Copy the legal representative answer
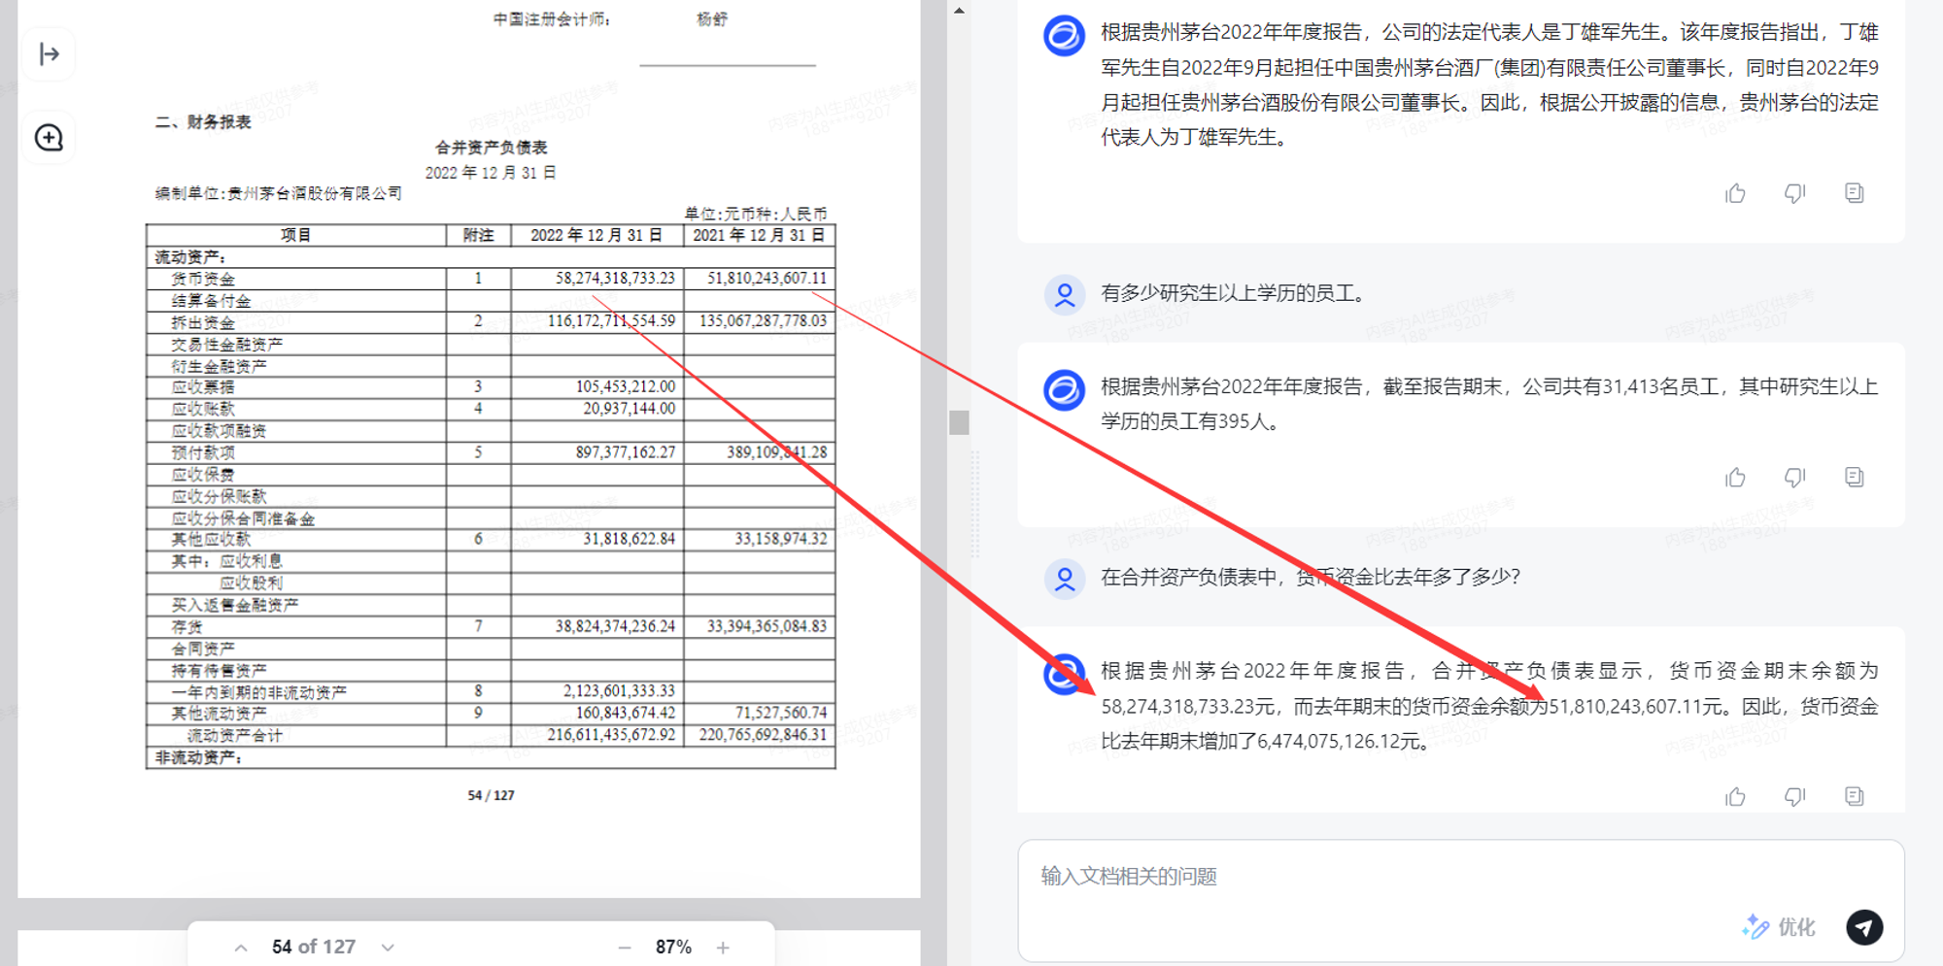Image resolution: width=1943 pixels, height=966 pixels. [1854, 193]
